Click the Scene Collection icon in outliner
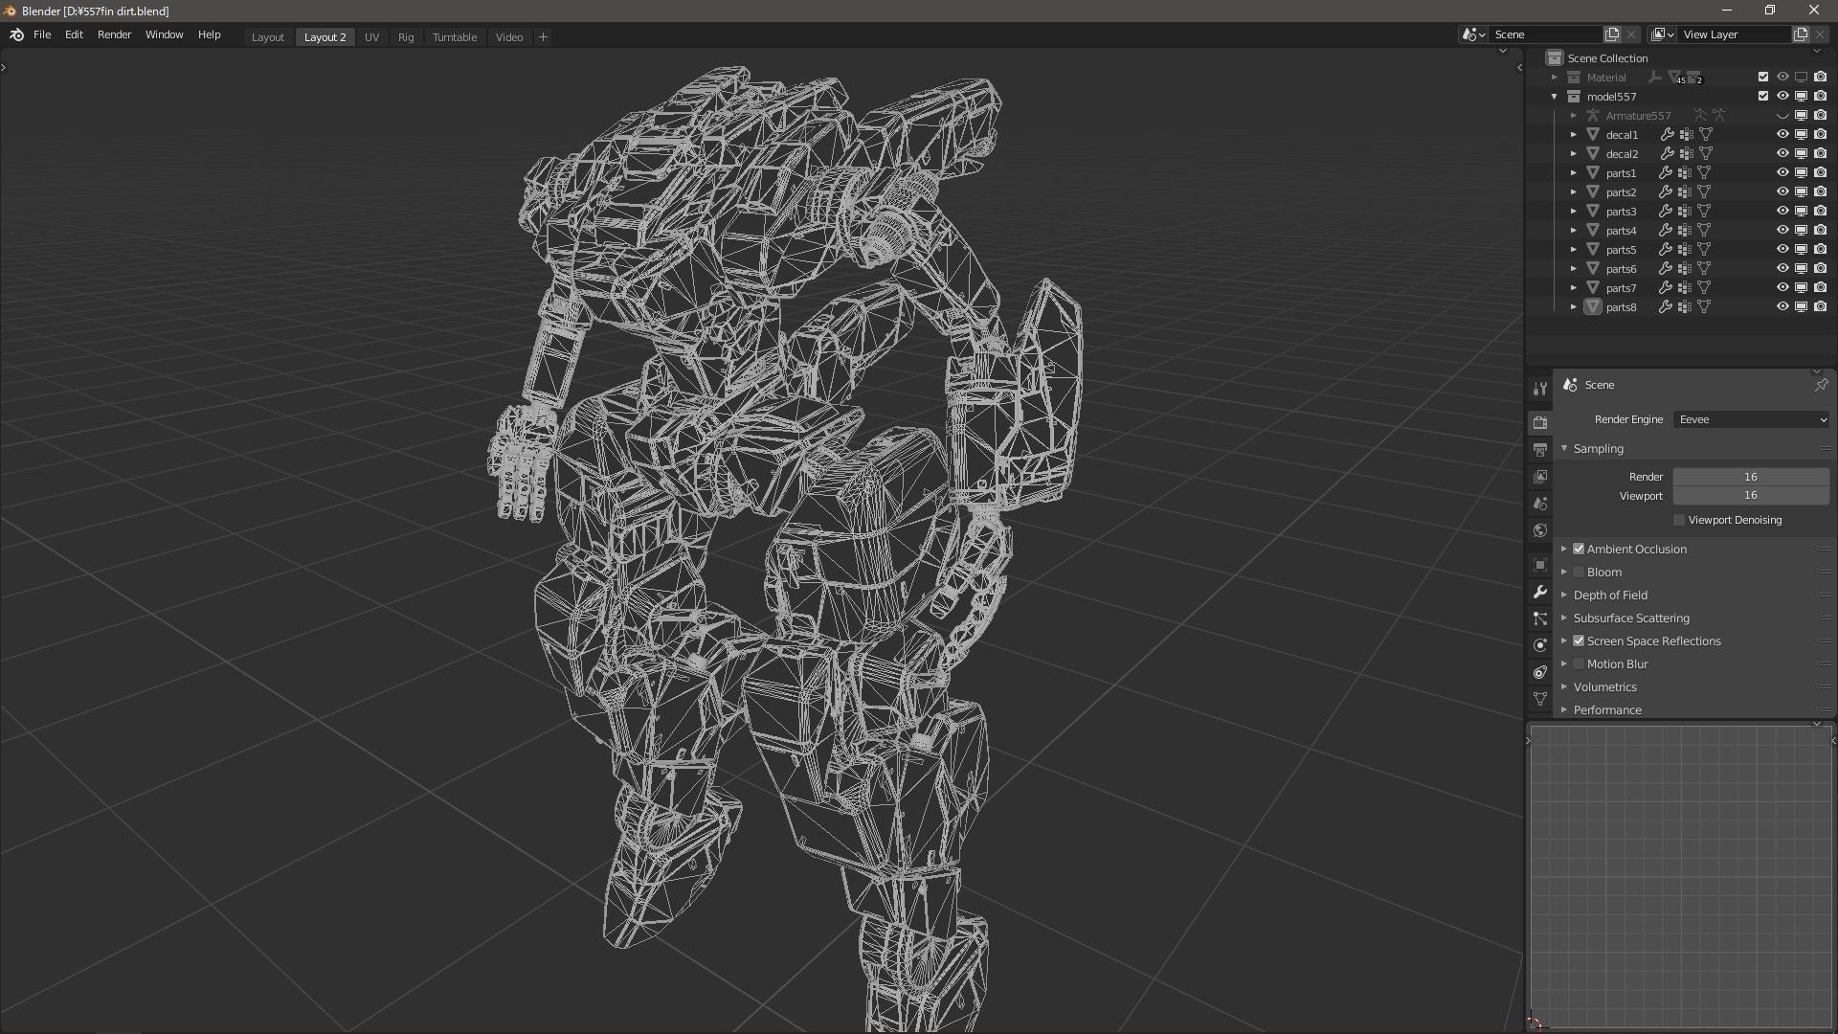The height and width of the screenshot is (1034, 1838). click(1555, 58)
